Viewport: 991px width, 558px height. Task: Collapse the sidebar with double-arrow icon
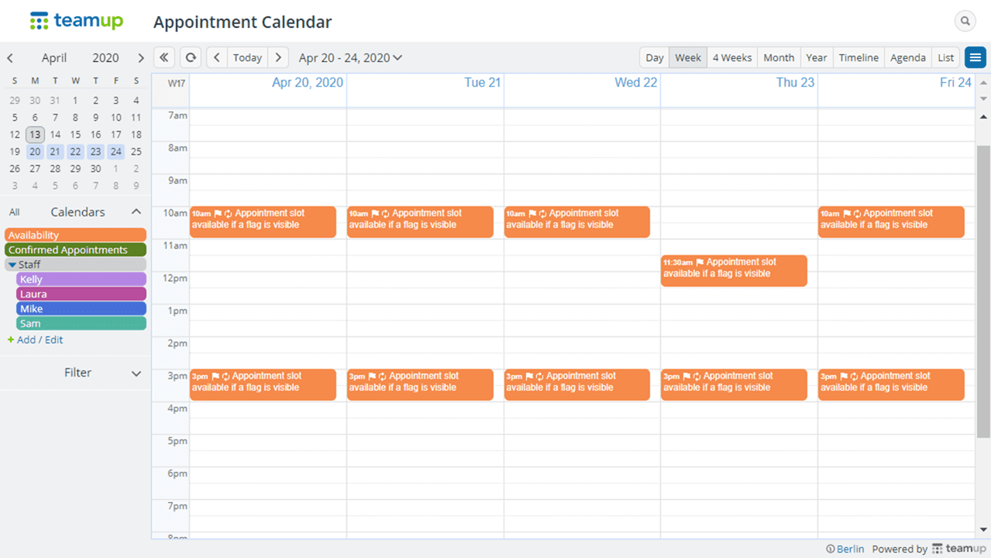coord(164,57)
